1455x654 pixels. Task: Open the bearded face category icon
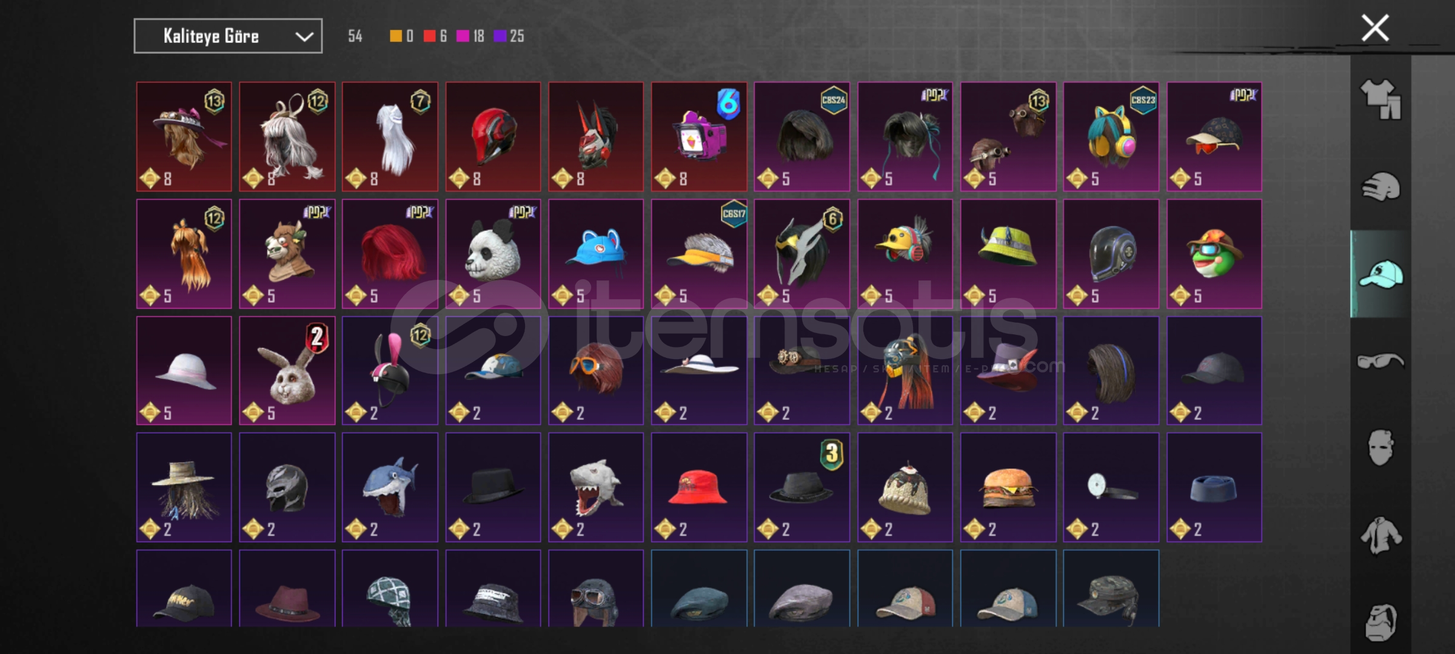pyautogui.click(x=1380, y=622)
